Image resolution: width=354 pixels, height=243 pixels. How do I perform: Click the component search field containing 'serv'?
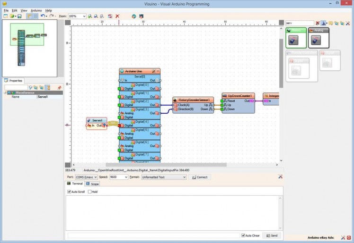click(x=299, y=23)
